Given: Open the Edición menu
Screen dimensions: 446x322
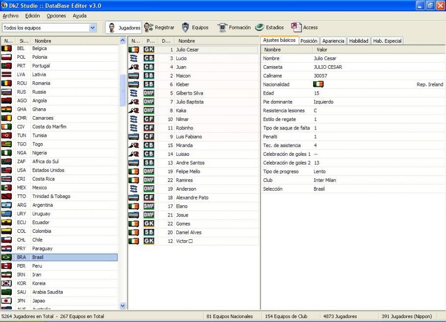Looking at the screenshot, I should coord(32,16).
